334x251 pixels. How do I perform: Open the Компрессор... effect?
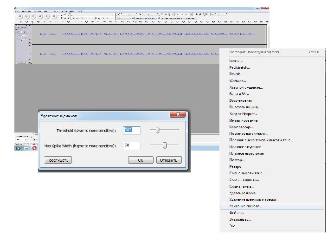coord(272,127)
